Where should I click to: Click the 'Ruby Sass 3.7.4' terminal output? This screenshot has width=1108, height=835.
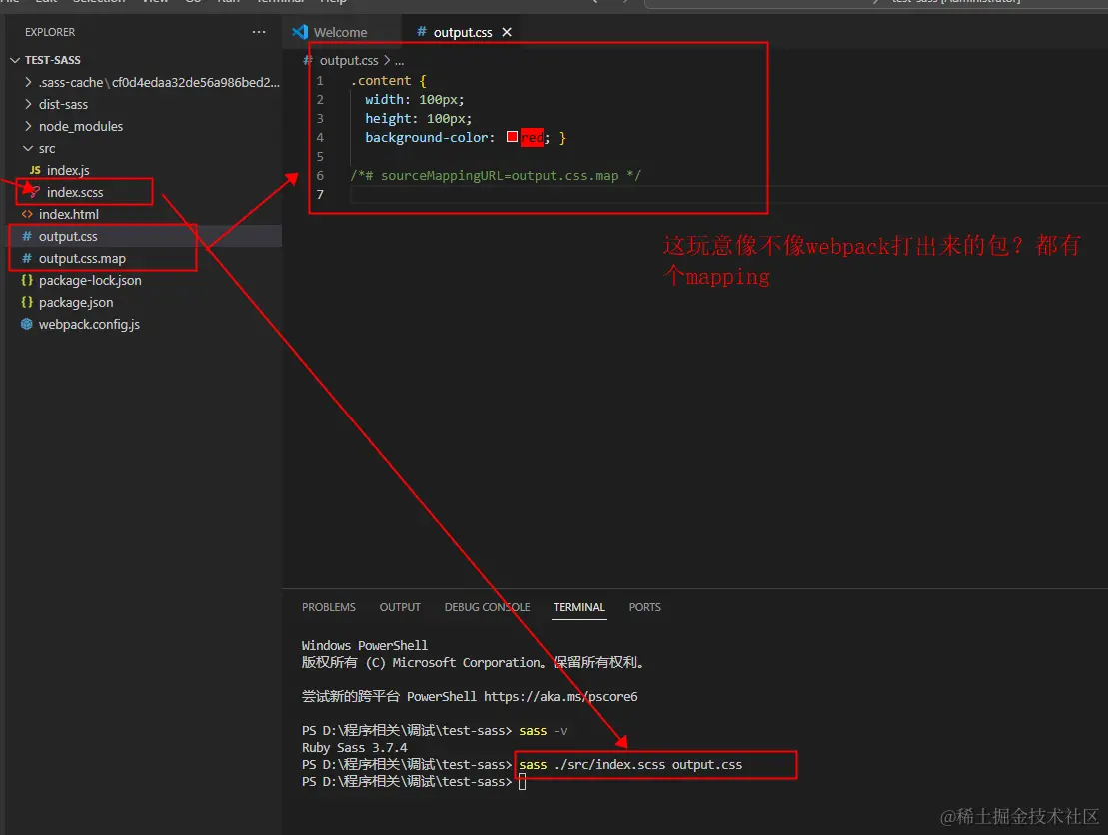point(354,747)
